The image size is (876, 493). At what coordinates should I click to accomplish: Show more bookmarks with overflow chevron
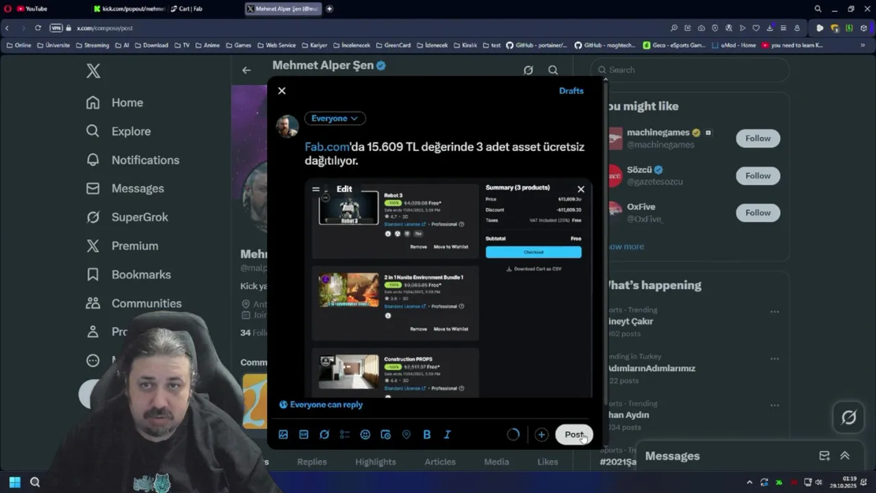point(863,45)
